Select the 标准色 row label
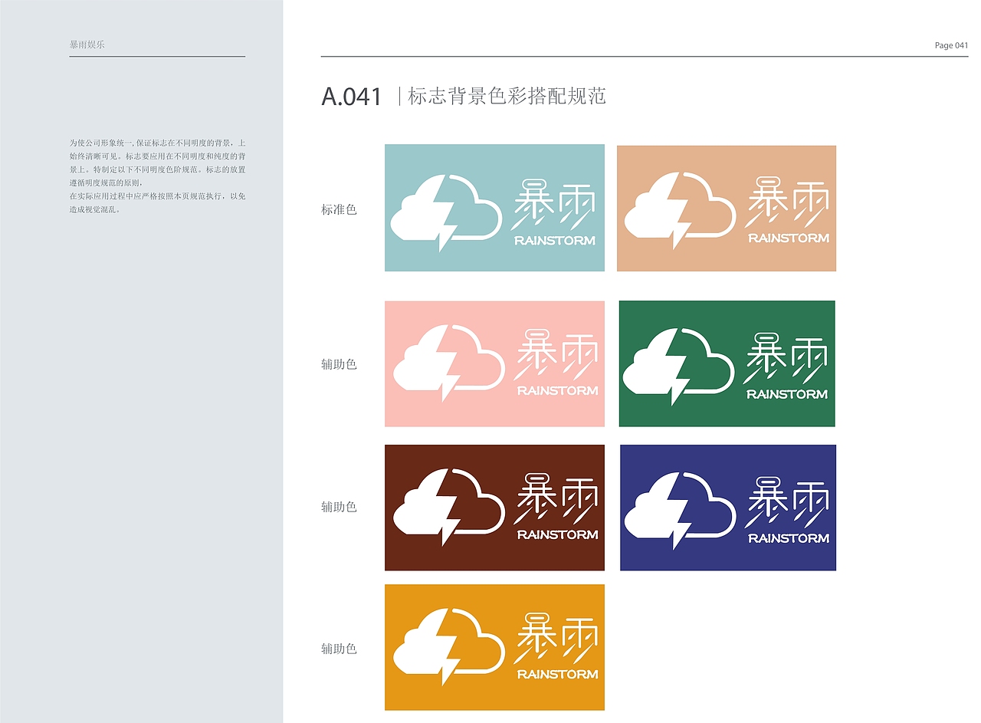This screenshot has width=981, height=723. pos(338,209)
